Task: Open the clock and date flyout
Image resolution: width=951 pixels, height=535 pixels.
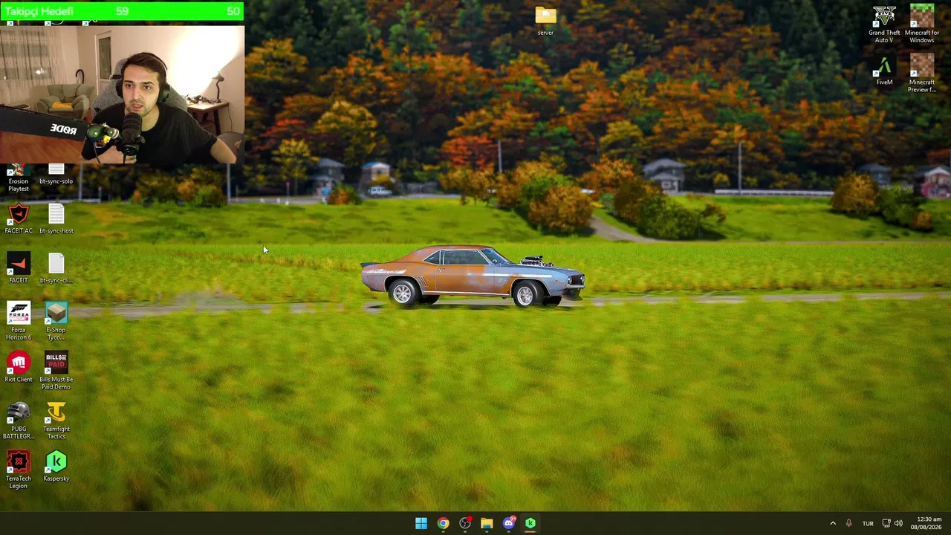Action: click(926, 523)
